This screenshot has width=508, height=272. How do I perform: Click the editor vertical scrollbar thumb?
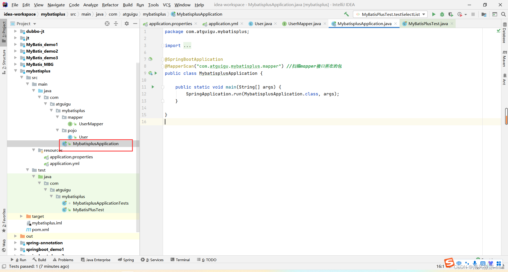click(506, 116)
